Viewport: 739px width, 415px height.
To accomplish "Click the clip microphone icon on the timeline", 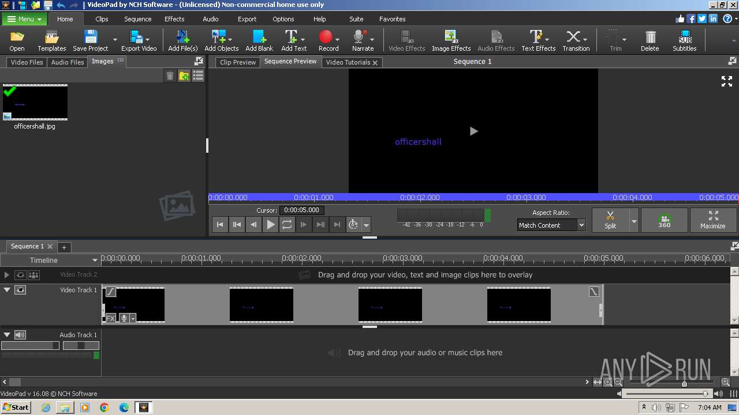I will tap(124, 318).
